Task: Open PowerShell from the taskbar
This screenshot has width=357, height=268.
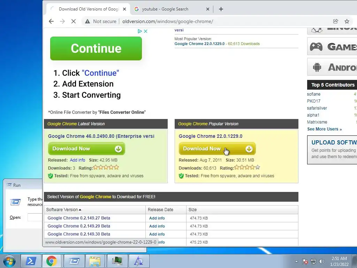Action: pyautogui.click(x=31, y=261)
